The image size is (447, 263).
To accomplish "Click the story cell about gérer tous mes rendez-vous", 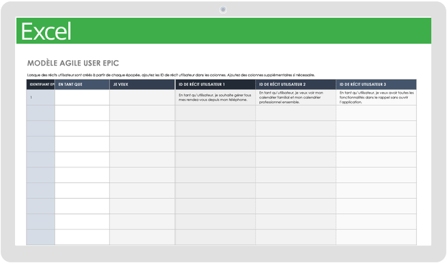I will point(215,98).
